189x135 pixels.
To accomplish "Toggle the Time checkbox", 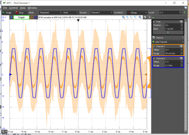I will click(154, 21).
